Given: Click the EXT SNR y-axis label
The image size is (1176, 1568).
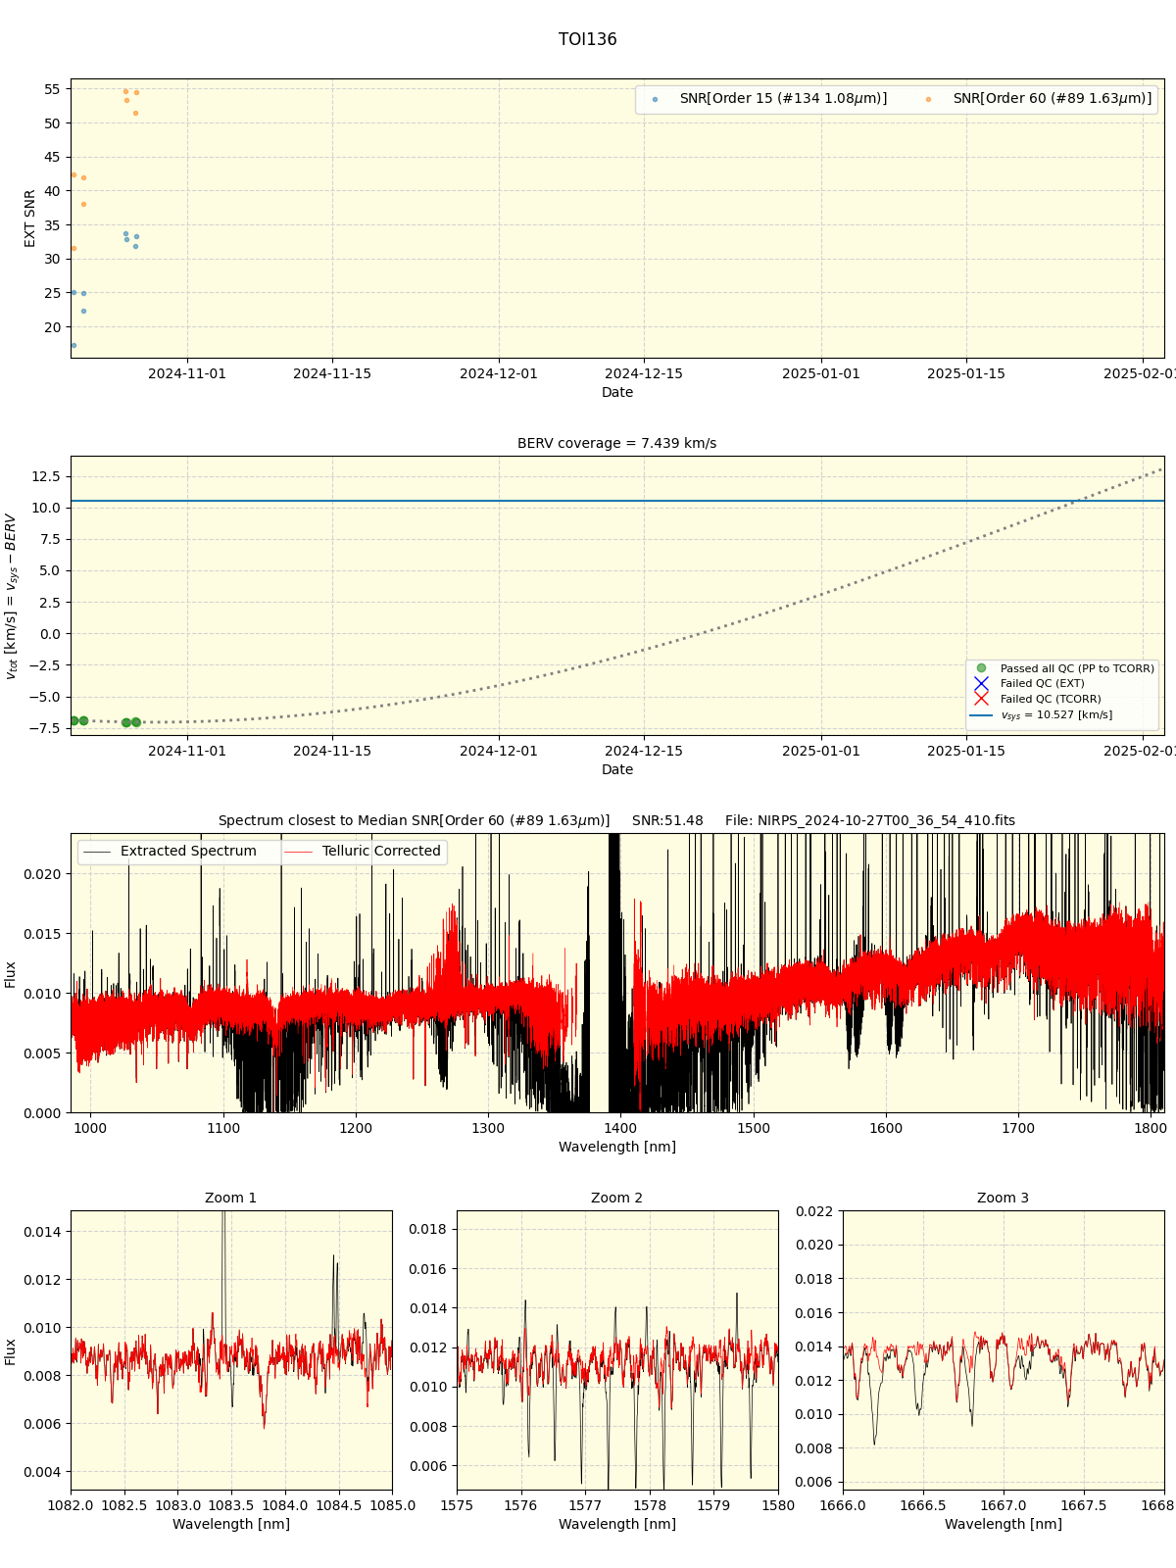Looking at the screenshot, I should (x=30, y=218).
